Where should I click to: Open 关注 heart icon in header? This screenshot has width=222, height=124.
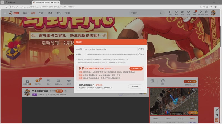176,13
